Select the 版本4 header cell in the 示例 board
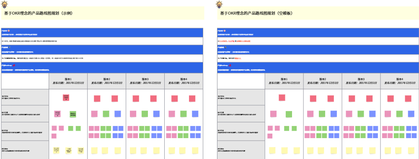Viewport: 419px width, 159px height. pyautogui.click(x=184, y=81)
